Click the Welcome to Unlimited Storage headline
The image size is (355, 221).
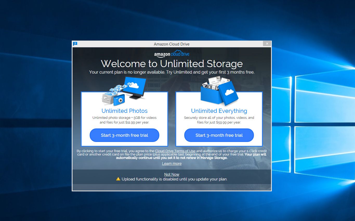coord(172,64)
